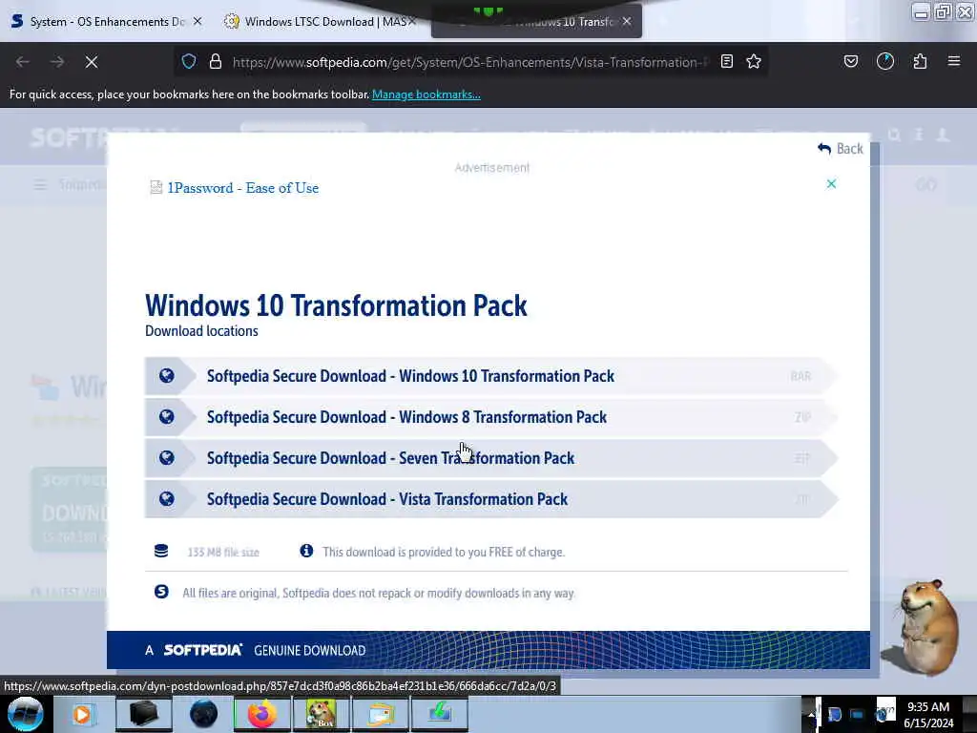Open the 1Password - Ease of Use ad link

pyautogui.click(x=242, y=188)
